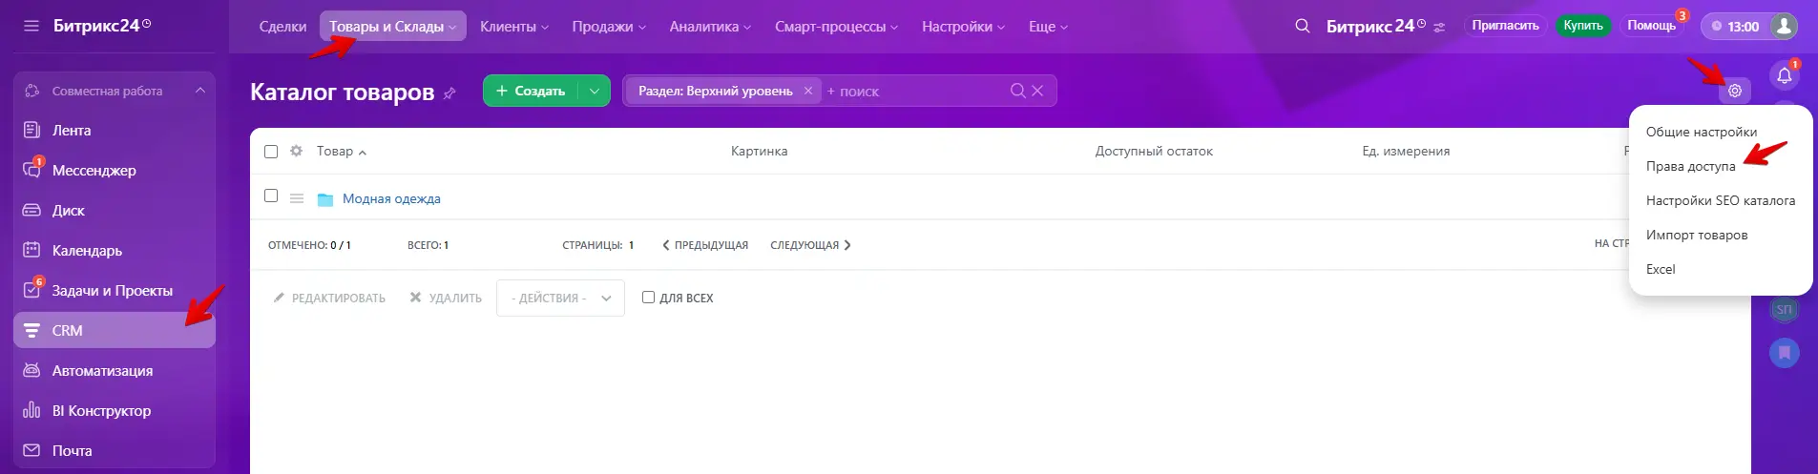This screenshot has width=1818, height=474.
Task: Collapse the Совместная работа section
Action: click(199, 91)
